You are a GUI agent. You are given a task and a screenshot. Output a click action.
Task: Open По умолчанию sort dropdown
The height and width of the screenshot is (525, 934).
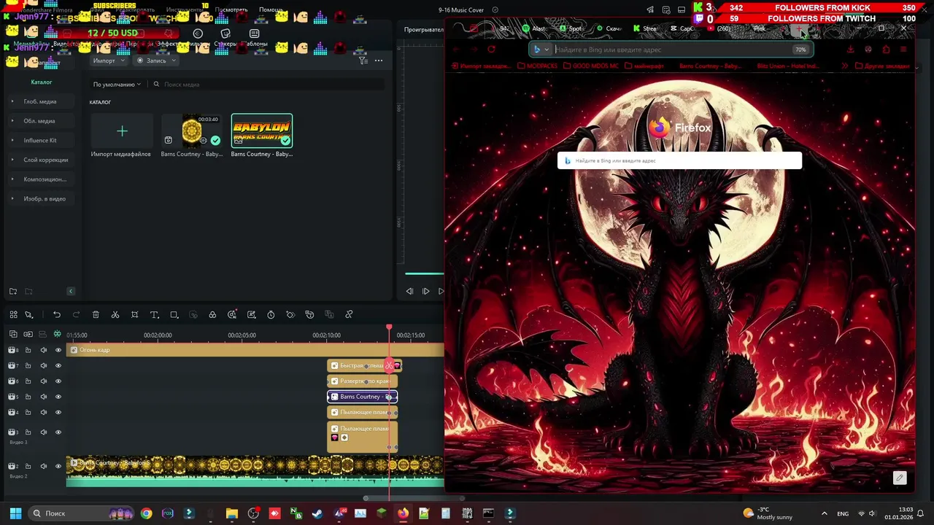click(x=117, y=85)
